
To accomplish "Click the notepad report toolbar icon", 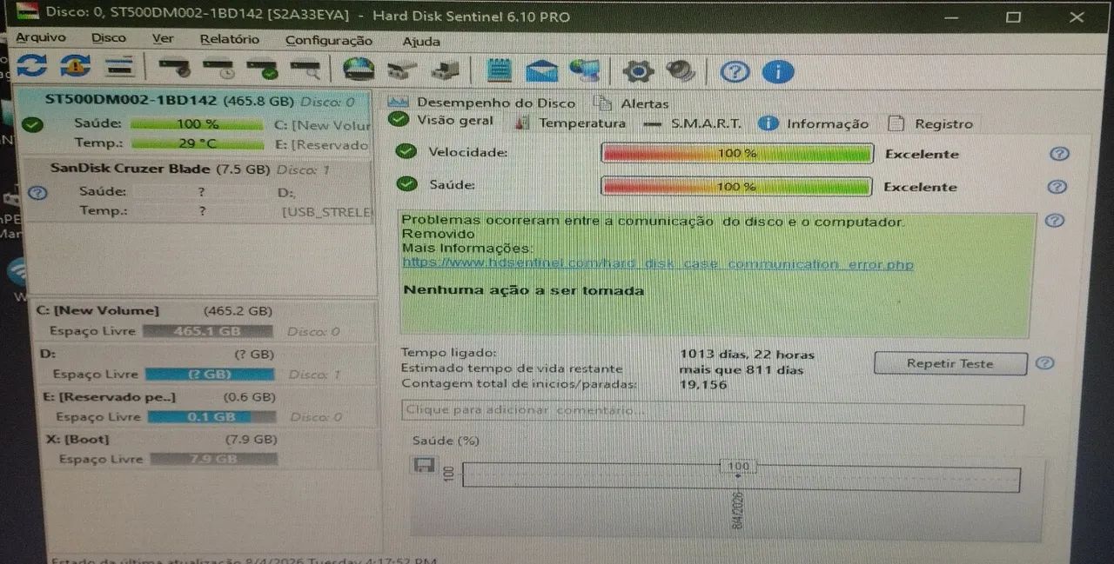I will click(499, 70).
